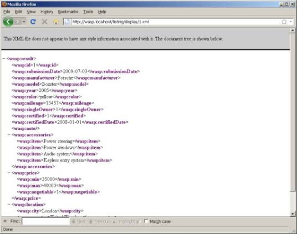Open the back/forward history dropdown arrow
The image size is (297, 234).
click(x=24, y=22)
